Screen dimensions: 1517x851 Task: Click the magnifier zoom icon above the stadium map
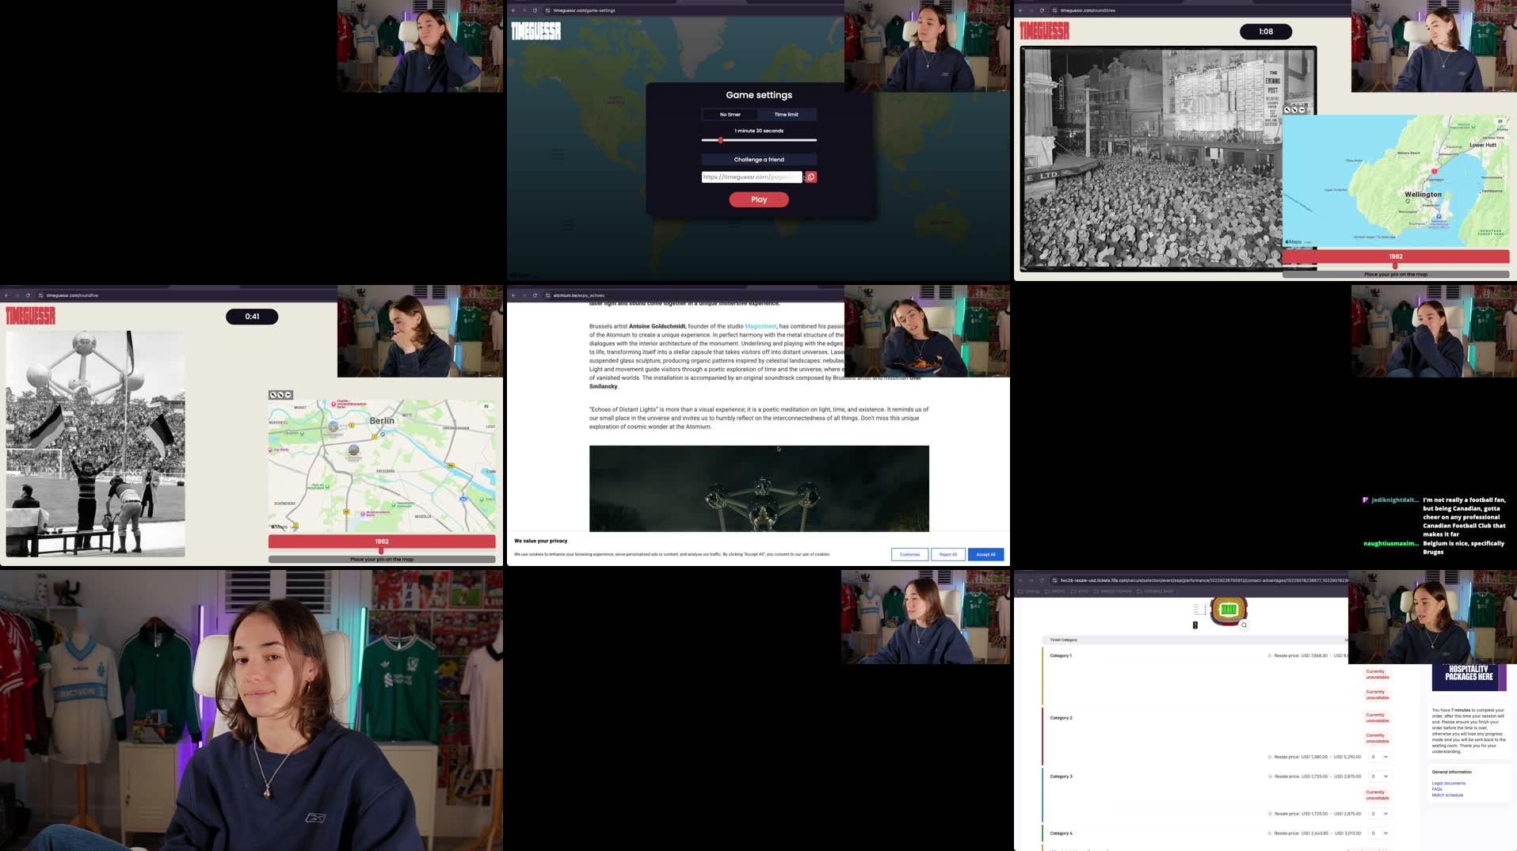1244,625
